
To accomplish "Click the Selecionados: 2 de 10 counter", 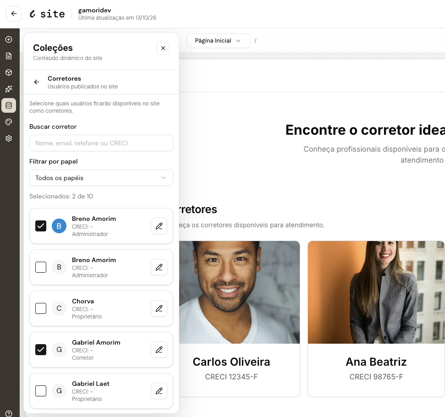I will pos(61,197).
